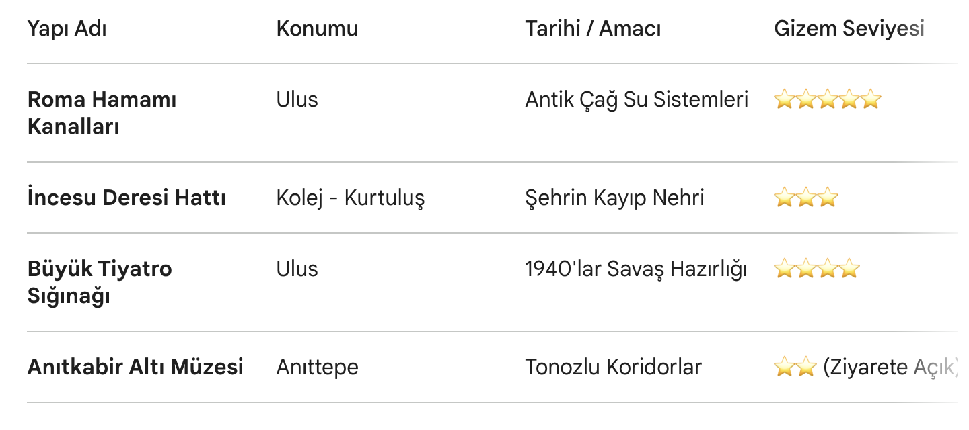Select the "Anıtkabir Altı Müzesi" row name
Image resolution: width=969 pixels, height=430 pixels.
pyautogui.click(x=135, y=368)
